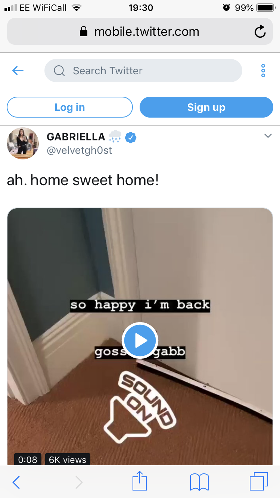This screenshot has width=280, height=498.
Task: Reload the page with refresh icon
Action: coord(260,32)
